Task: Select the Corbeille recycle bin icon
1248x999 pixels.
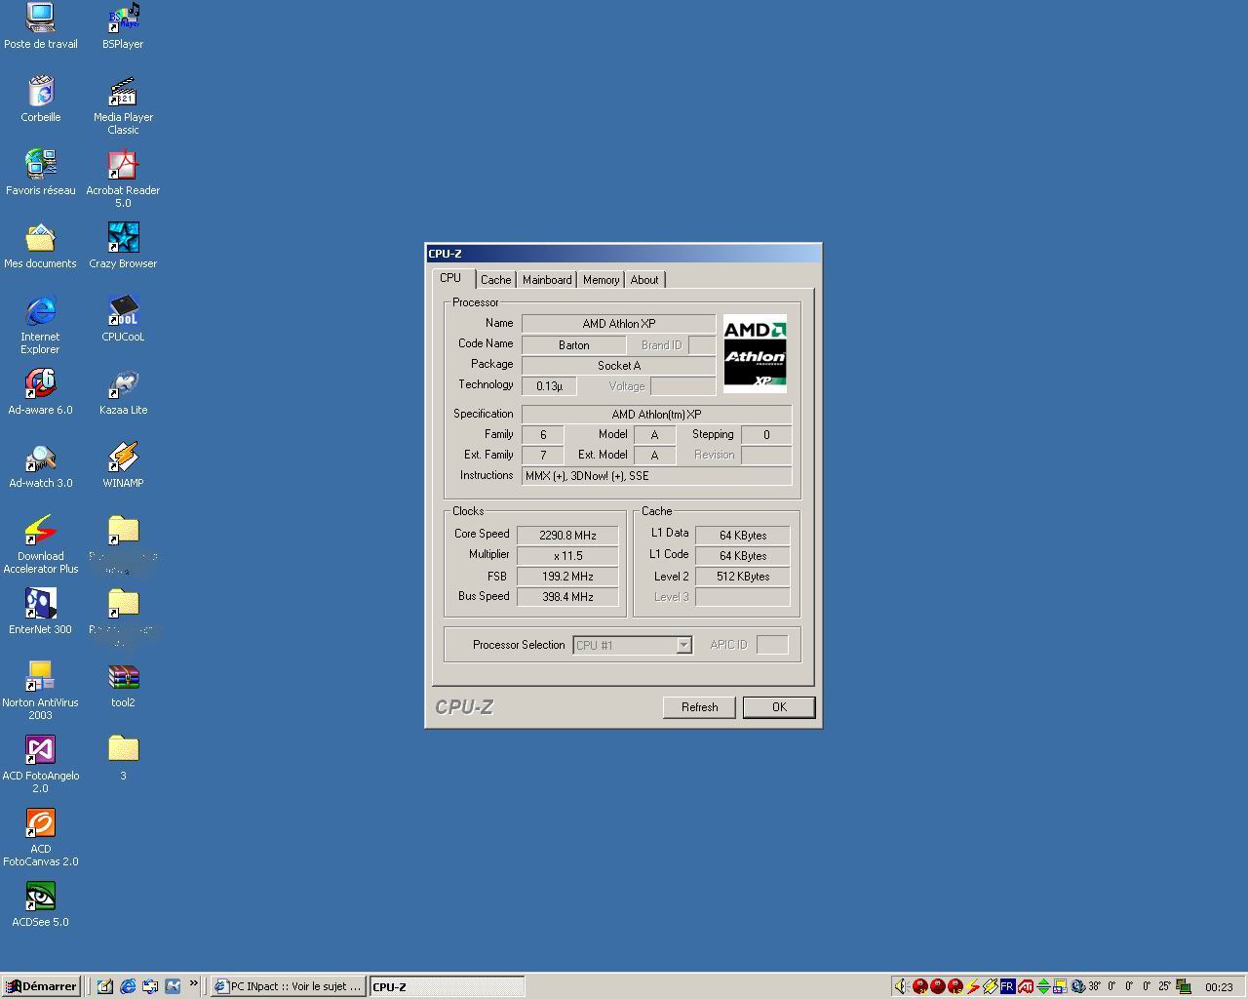Action: tap(40, 99)
